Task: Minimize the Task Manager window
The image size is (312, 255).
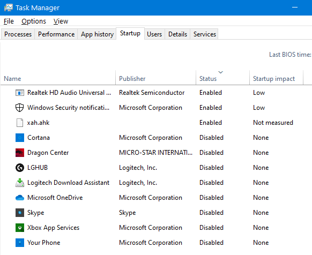Action: point(295,7)
